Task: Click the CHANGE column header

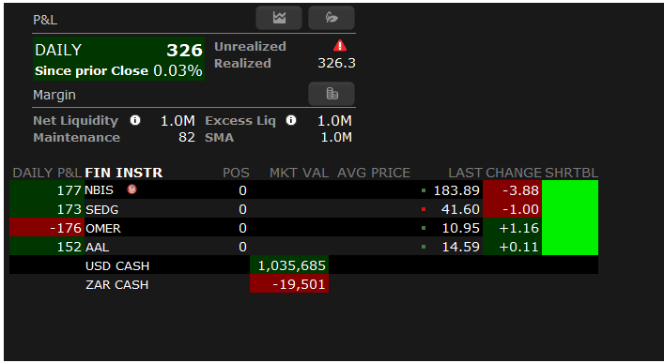Action: [513, 173]
